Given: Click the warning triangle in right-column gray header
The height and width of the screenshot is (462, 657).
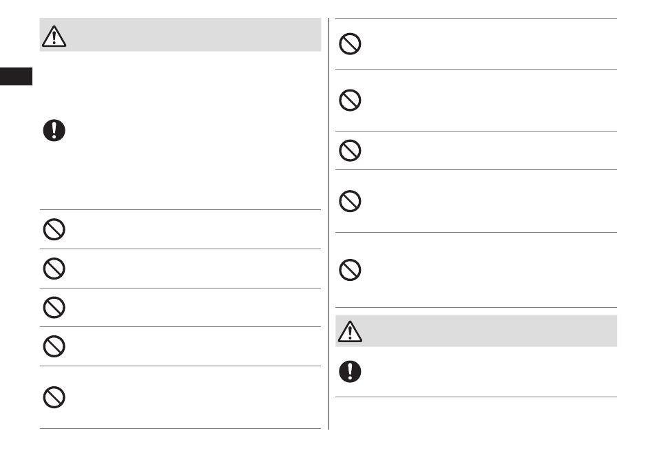Looking at the screenshot, I should (x=350, y=331).
